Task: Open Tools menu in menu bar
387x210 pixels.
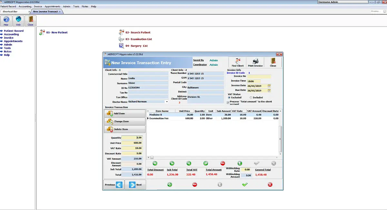Action: coord(76,6)
